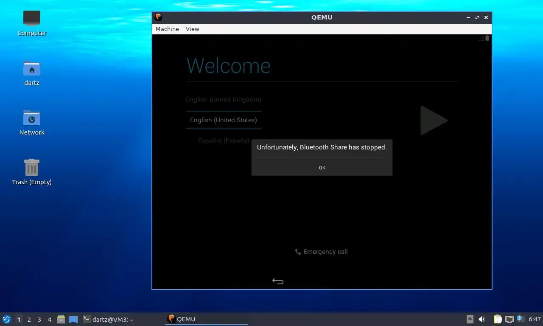Minimize the QEMU window
The height and width of the screenshot is (326, 543).
click(468, 17)
